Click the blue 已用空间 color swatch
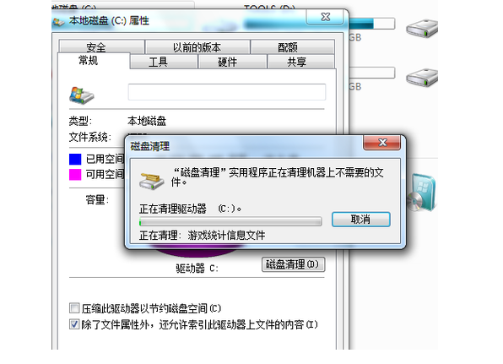Image resolution: width=503 pixels, height=364 pixels. (x=75, y=159)
